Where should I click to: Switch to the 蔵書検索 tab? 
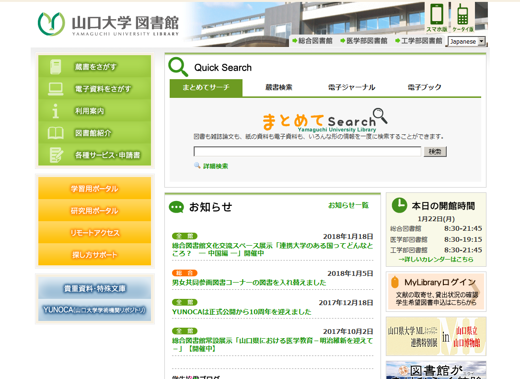pos(279,88)
